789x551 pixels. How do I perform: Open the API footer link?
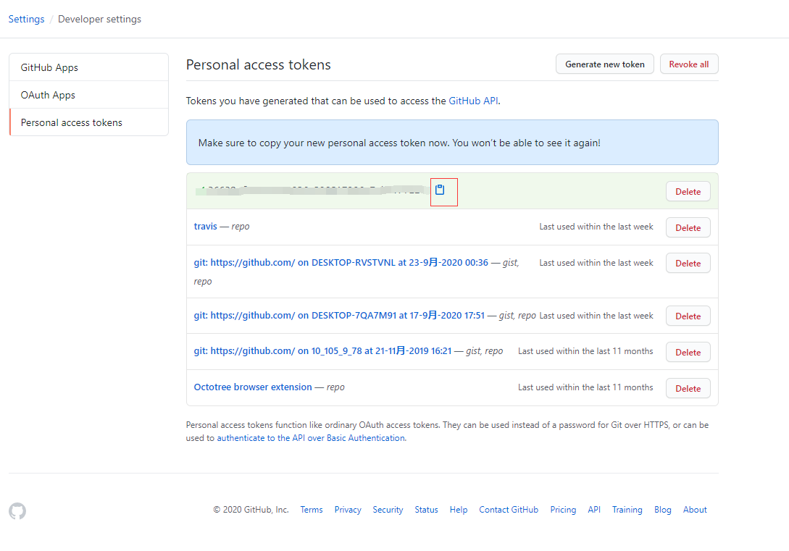coord(594,510)
